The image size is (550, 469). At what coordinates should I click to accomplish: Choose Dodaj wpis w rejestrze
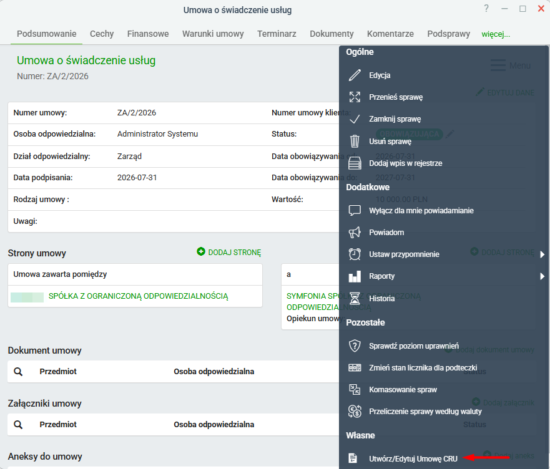[406, 163]
